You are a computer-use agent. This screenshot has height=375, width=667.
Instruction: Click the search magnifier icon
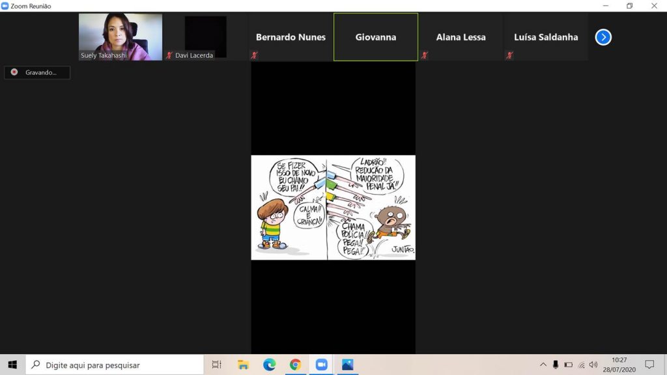coord(36,365)
